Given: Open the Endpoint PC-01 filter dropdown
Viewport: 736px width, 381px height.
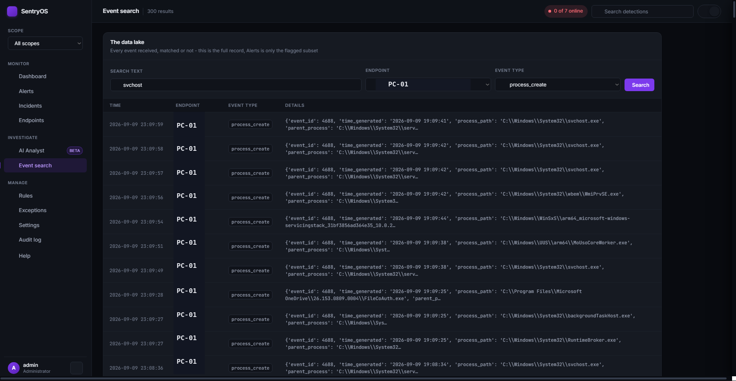Looking at the screenshot, I should click(x=428, y=84).
